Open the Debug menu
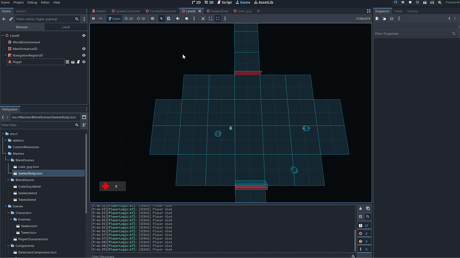Image resolution: width=460 pixels, height=258 pixels. click(x=32, y=2)
